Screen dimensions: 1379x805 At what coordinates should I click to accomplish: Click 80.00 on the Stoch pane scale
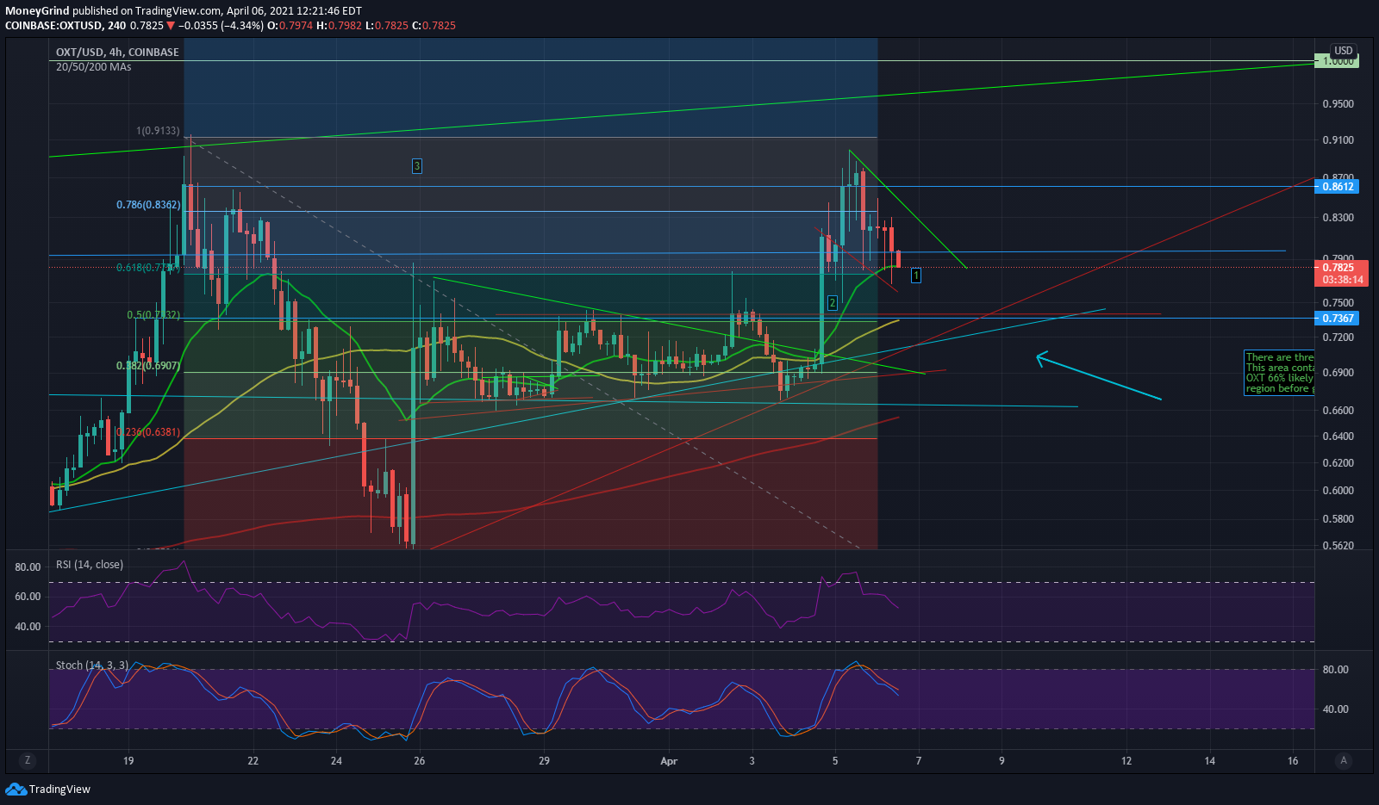pos(1335,669)
